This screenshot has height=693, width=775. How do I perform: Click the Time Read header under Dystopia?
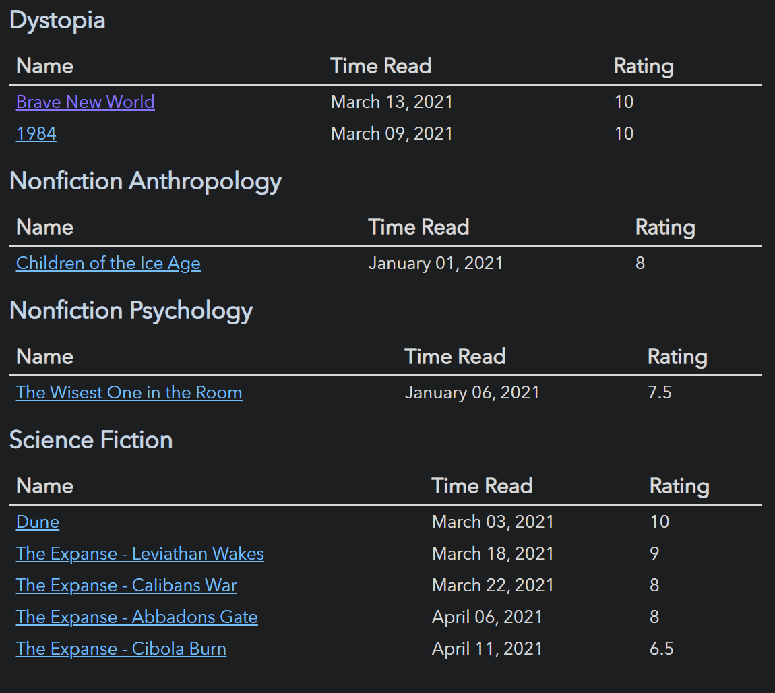381,66
